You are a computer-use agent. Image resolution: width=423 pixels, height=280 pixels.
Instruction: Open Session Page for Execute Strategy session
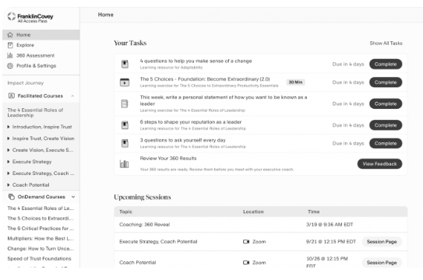point(382,241)
